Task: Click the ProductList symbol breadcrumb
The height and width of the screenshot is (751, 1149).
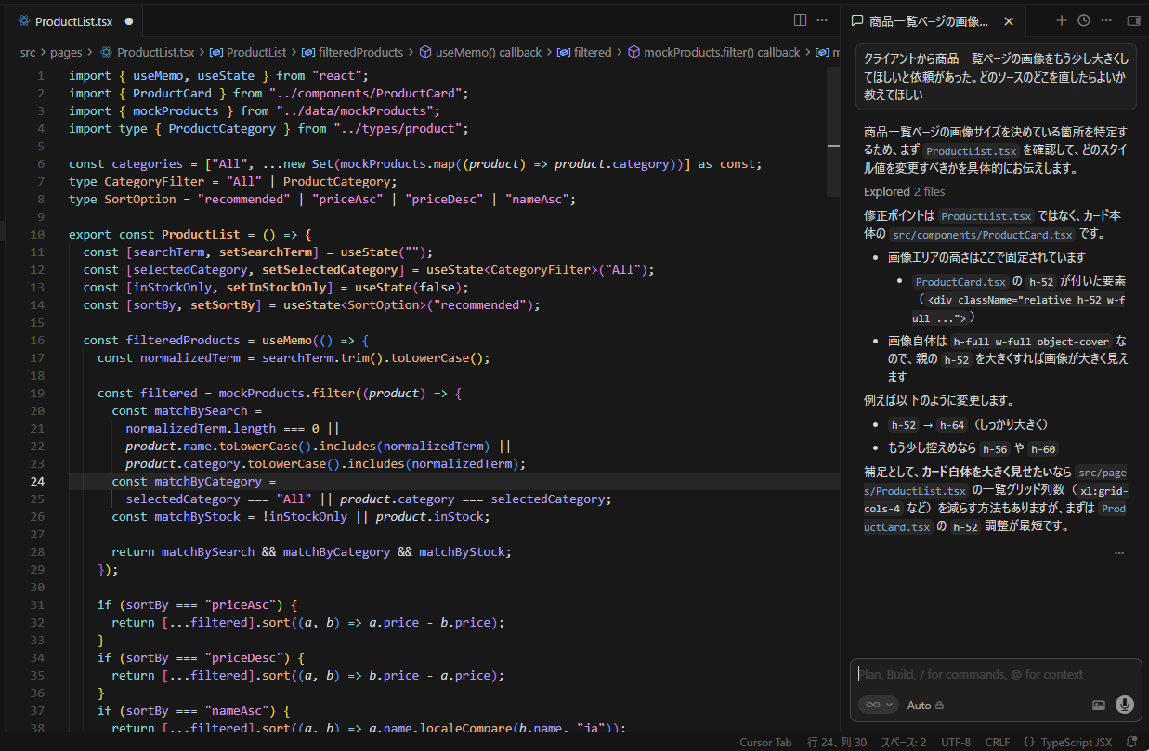Action: [248, 53]
